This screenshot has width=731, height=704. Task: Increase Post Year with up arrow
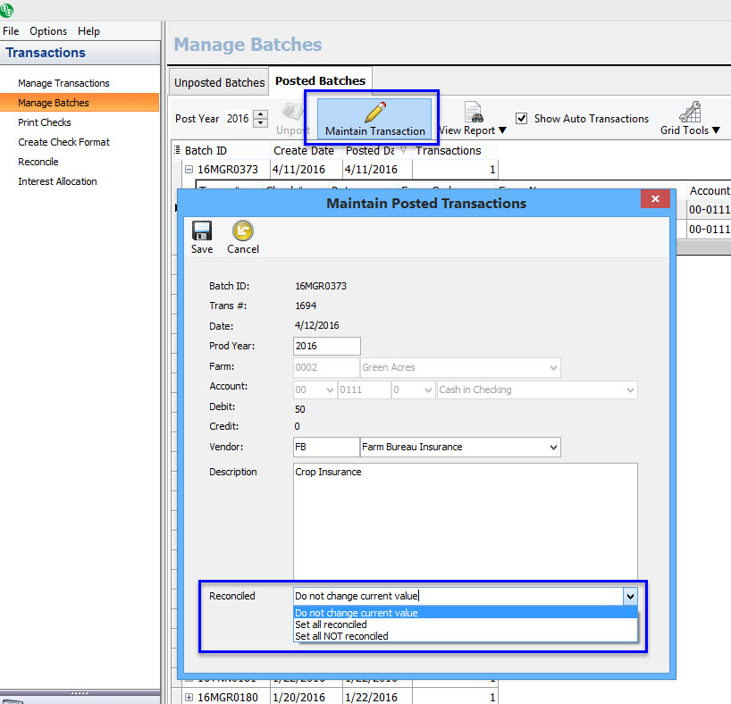pyautogui.click(x=261, y=114)
